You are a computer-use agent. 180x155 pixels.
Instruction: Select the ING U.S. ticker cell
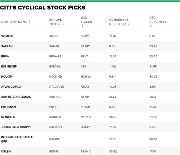(x=83, y=66)
